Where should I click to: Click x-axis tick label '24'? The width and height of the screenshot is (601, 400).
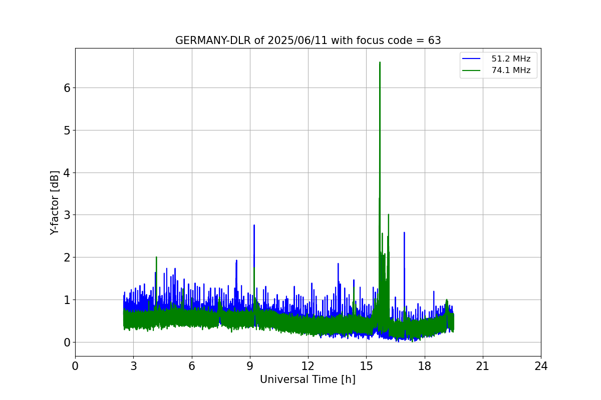[541, 366]
